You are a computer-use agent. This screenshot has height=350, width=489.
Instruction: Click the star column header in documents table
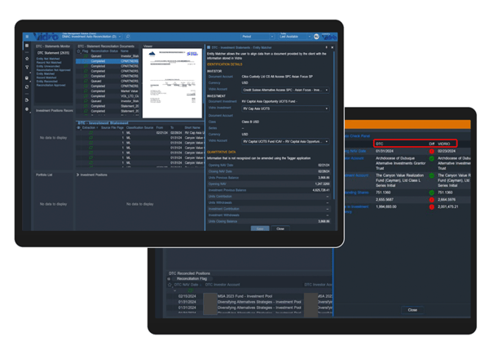(x=79, y=51)
